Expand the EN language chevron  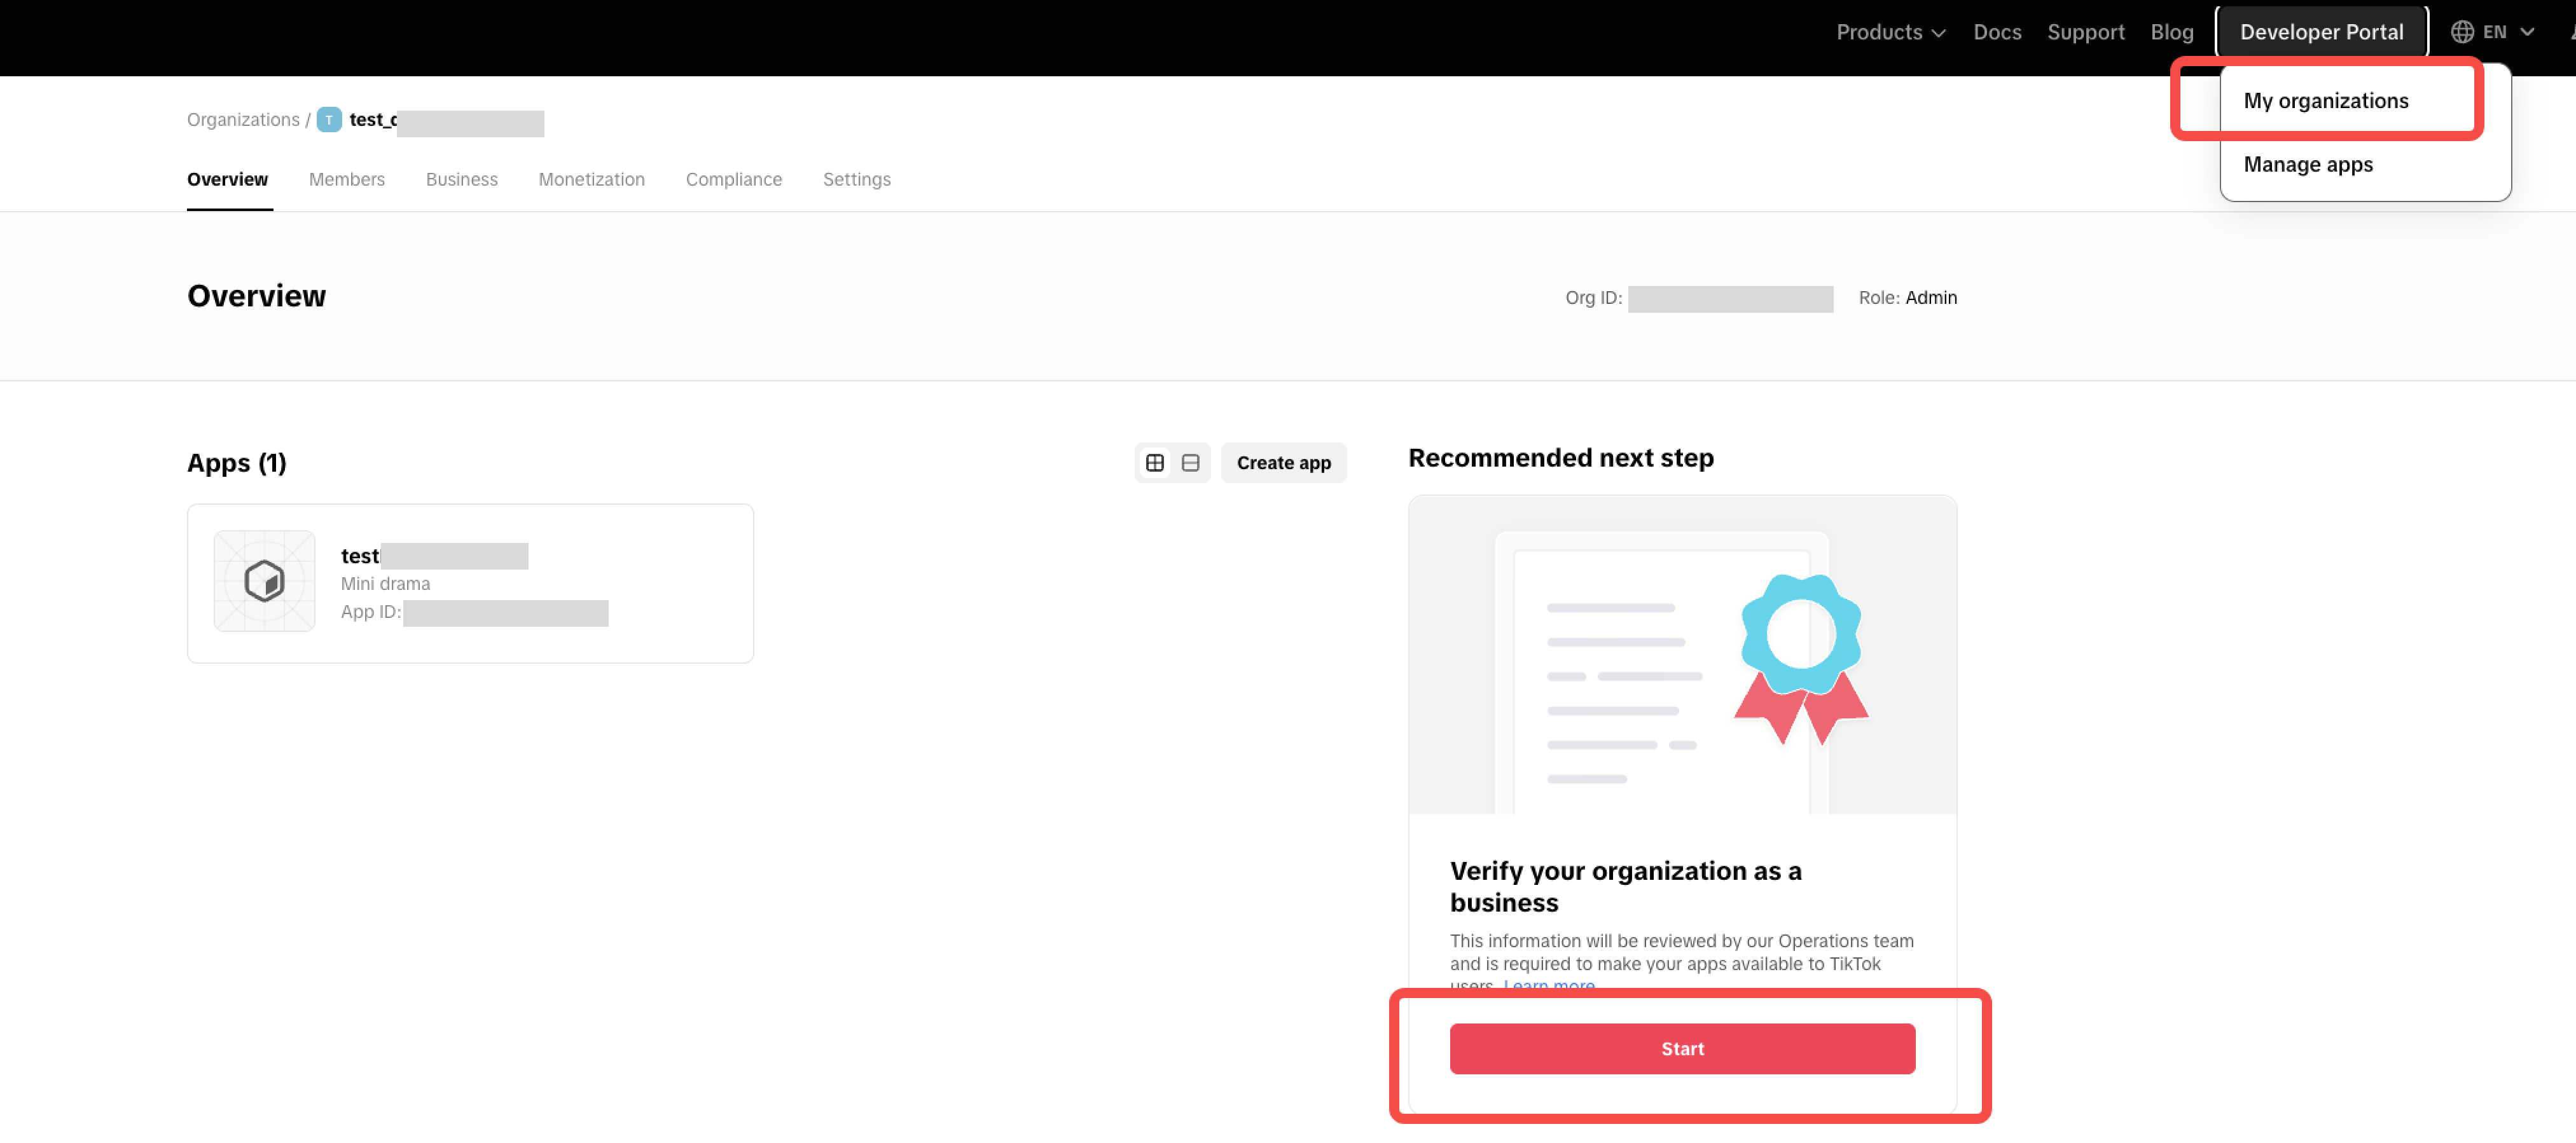tap(2527, 32)
